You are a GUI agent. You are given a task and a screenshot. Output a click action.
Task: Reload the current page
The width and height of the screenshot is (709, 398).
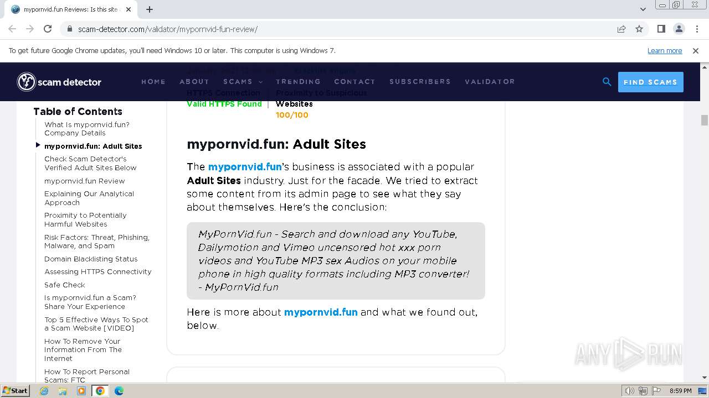pos(48,29)
